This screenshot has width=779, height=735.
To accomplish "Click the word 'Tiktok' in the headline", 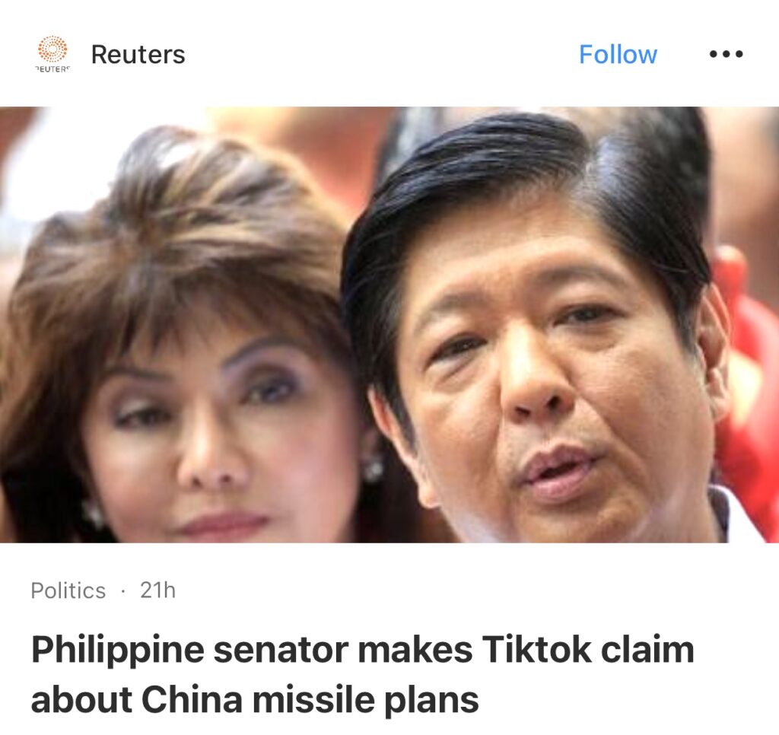I will tap(536, 649).
